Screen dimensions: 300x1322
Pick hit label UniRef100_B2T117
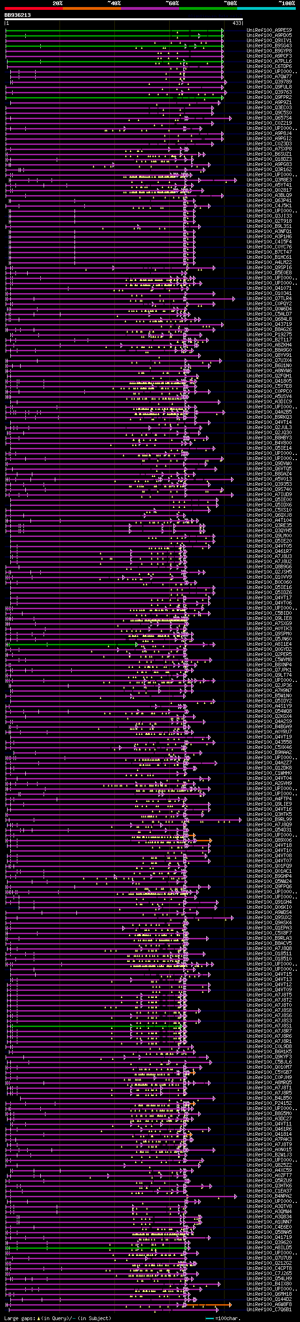click(269, 340)
